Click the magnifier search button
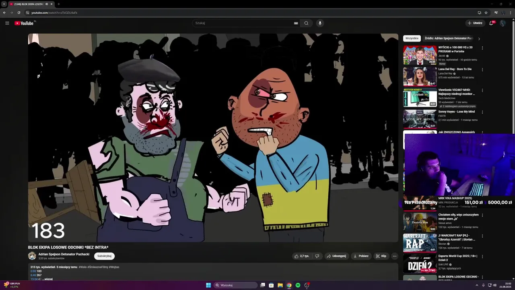The image size is (515, 290). pyautogui.click(x=306, y=23)
